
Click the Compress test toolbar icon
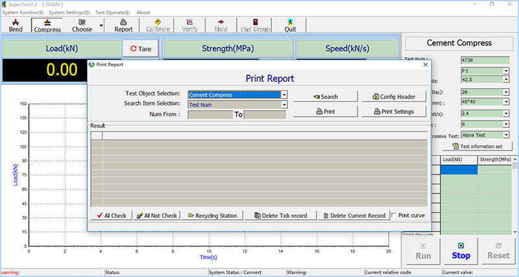[47, 25]
